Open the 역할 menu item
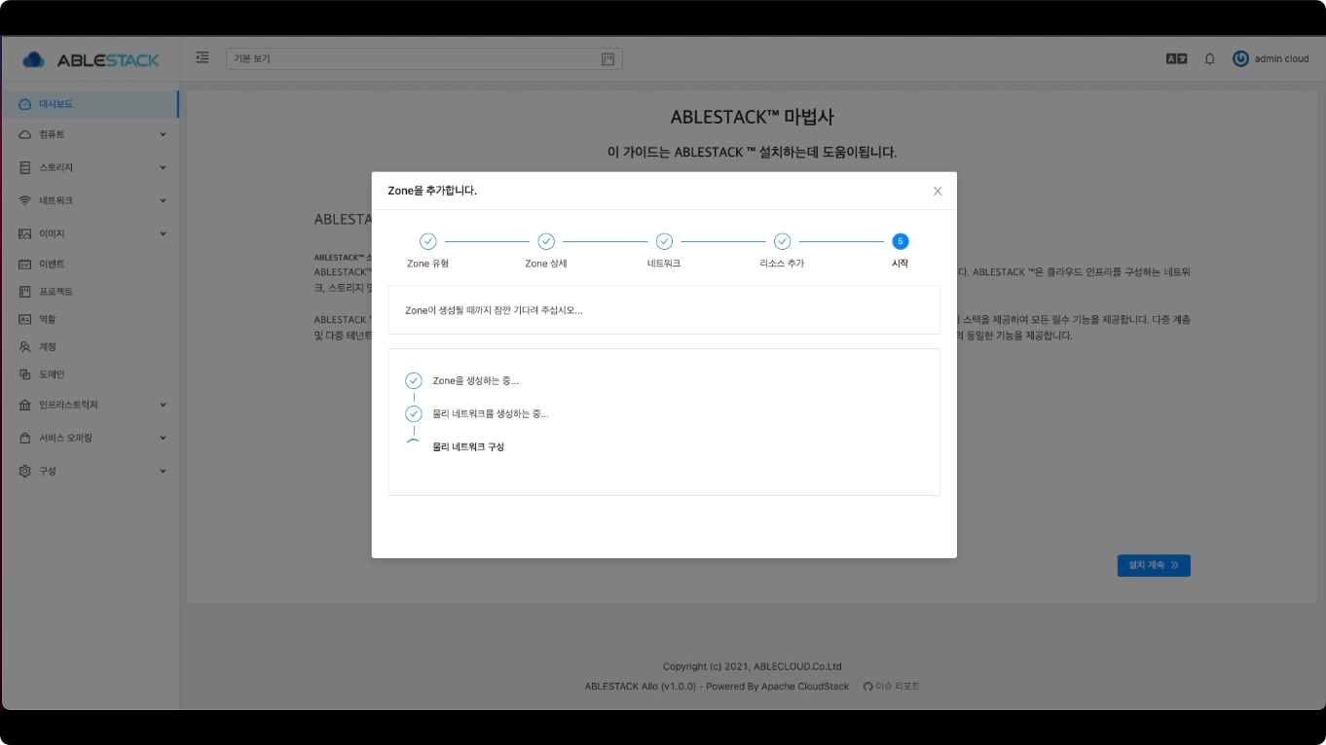This screenshot has width=1326, height=745. [x=90, y=319]
